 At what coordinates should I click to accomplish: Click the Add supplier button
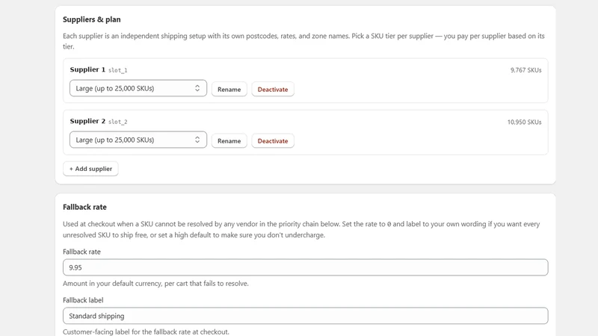pos(90,169)
